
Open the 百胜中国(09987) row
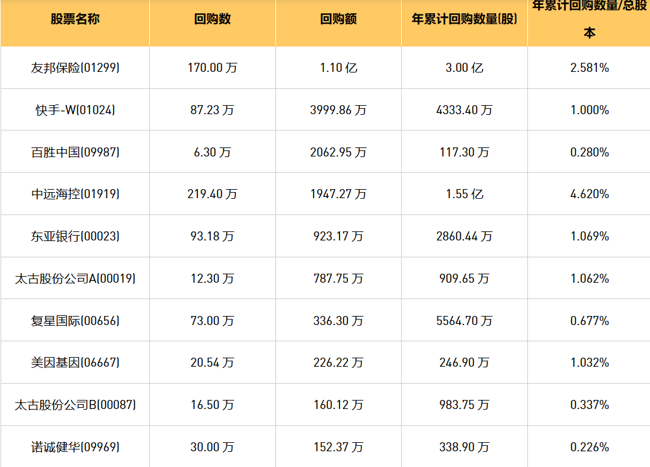75,152
